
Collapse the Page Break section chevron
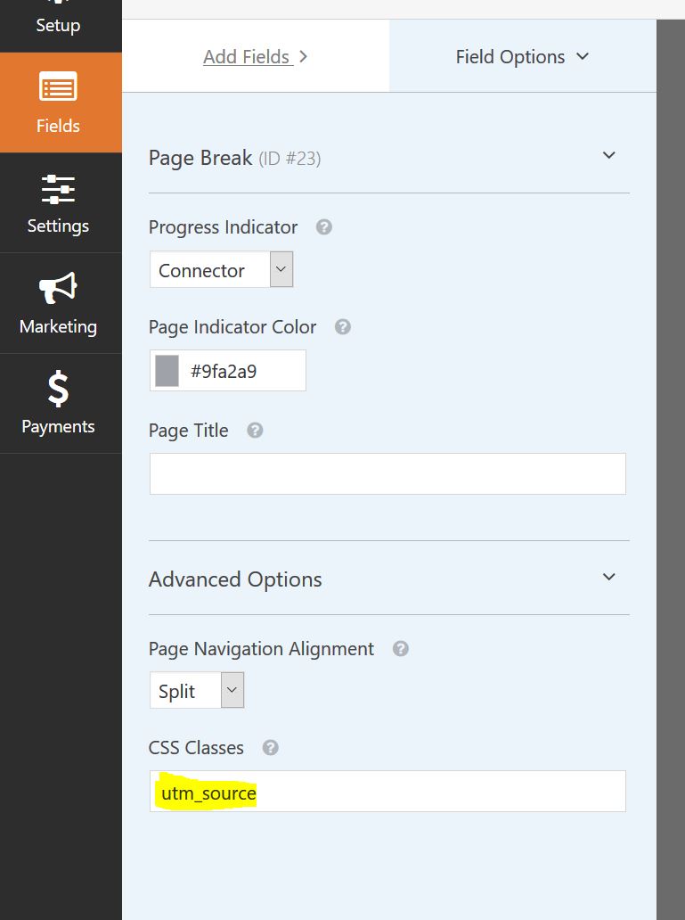click(608, 155)
